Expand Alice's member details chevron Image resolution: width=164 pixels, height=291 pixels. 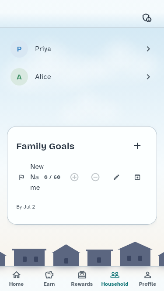[148, 77]
